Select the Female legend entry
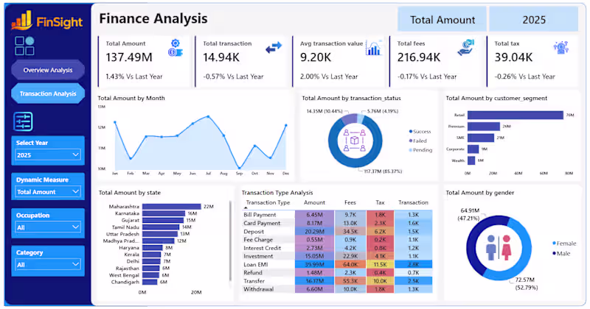This screenshot has width=590, height=309. pos(564,244)
